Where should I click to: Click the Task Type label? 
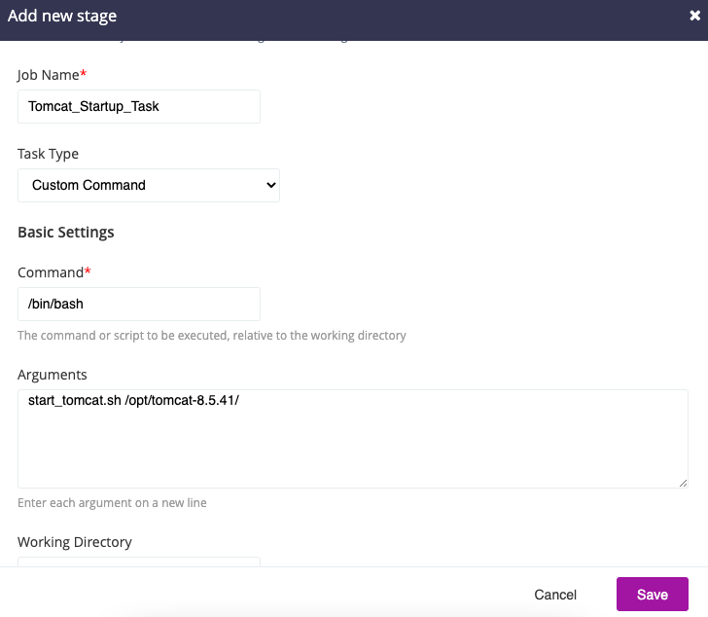point(49,154)
